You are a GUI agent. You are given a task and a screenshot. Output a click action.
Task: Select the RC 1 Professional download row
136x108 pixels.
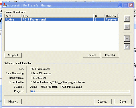[x=61, y=19]
